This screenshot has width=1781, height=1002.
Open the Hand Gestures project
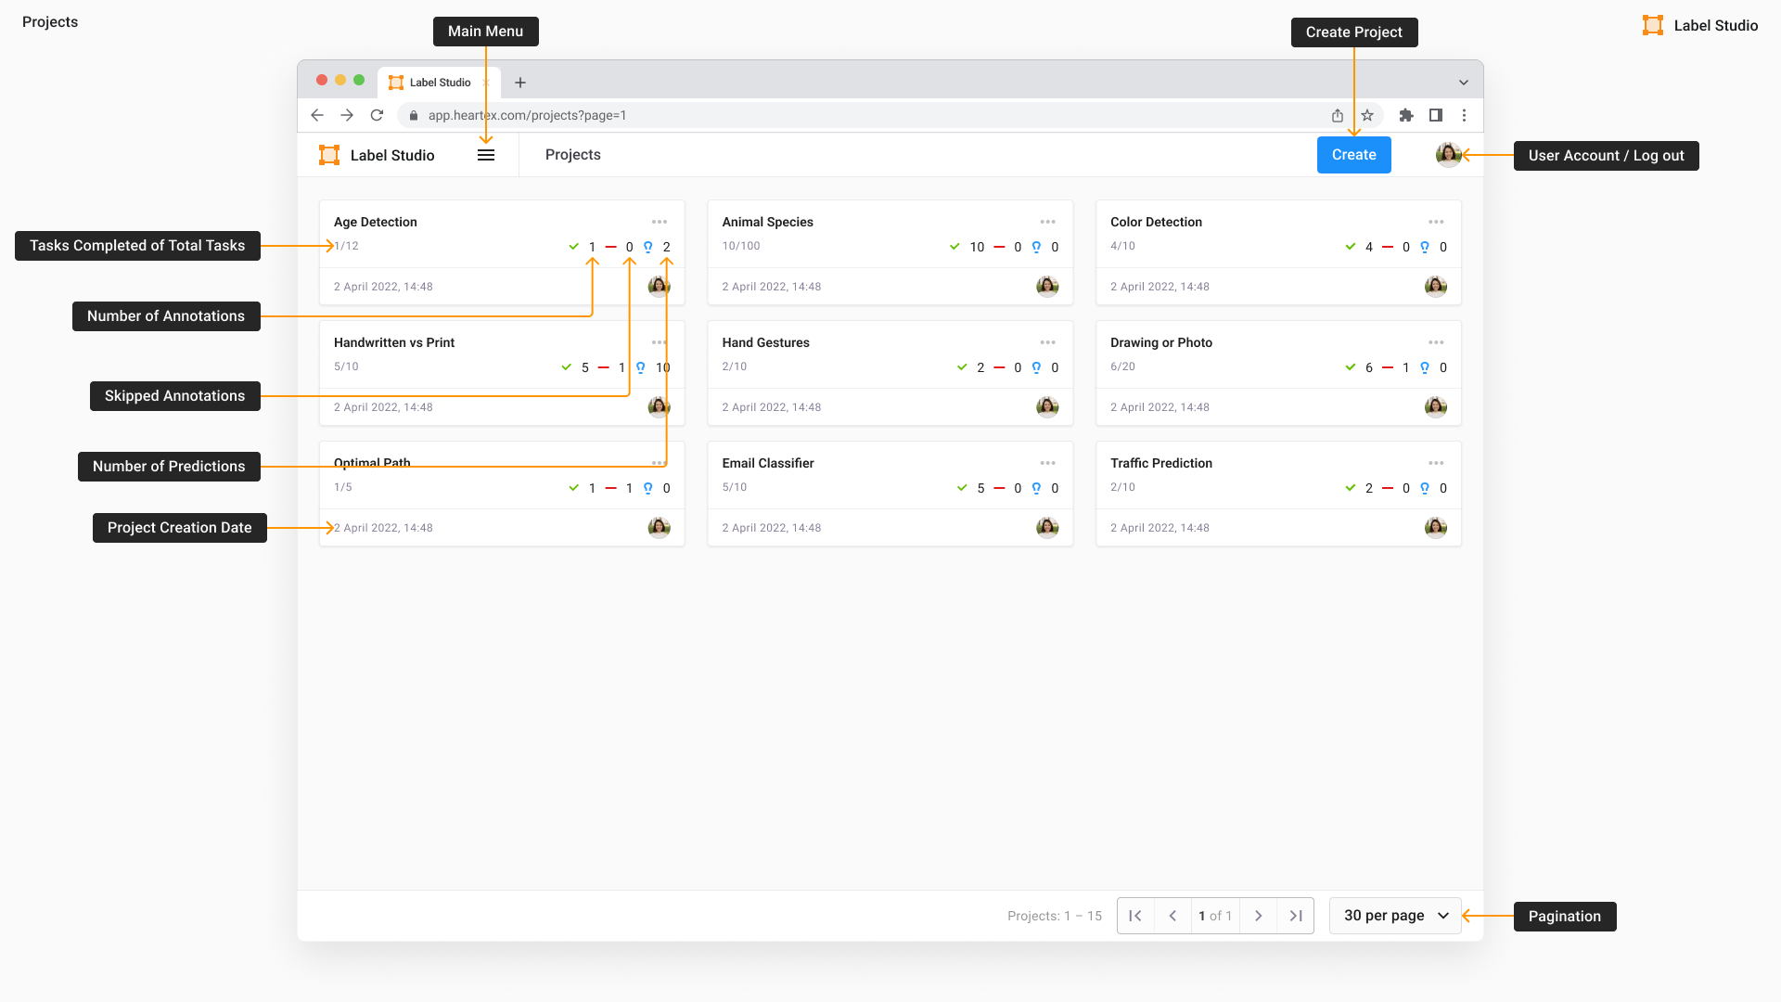click(766, 342)
